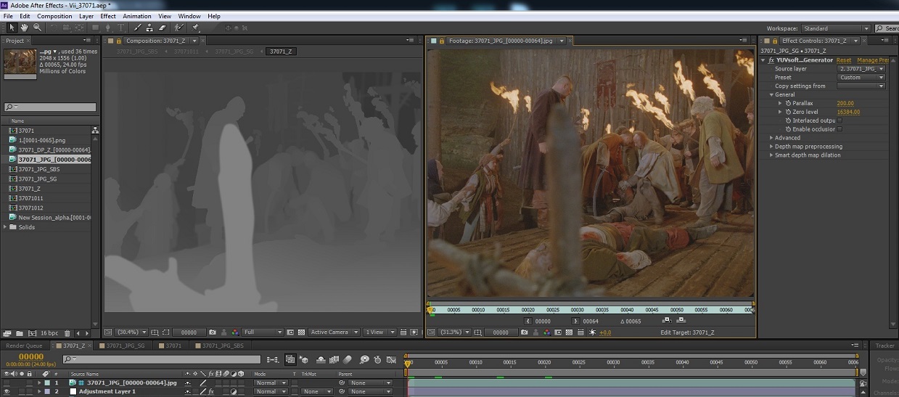899x397 pixels.
Task: Click Reset link in Effect Controls
Action: click(x=844, y=60)
